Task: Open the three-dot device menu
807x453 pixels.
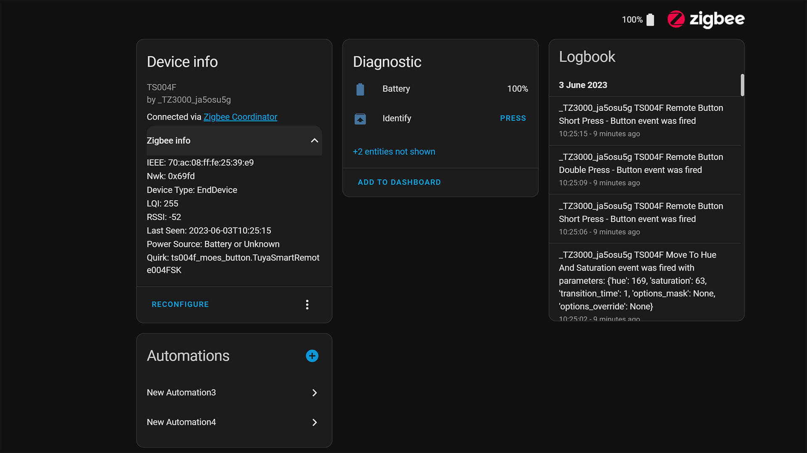Action: 307,305
